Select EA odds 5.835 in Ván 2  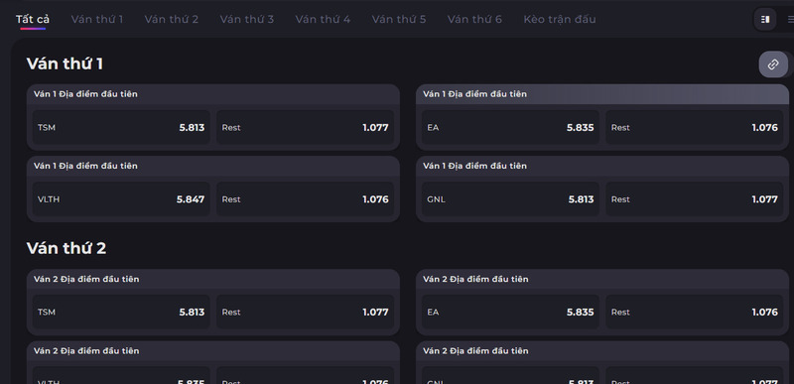(x=510, y=313)
